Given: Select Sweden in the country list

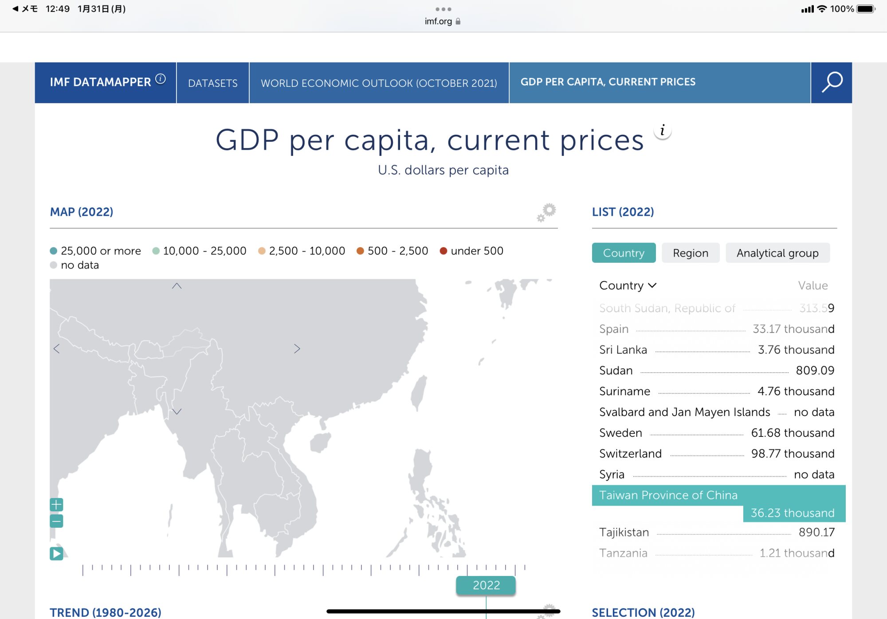Looking at the screenshot, I should 620,433.
